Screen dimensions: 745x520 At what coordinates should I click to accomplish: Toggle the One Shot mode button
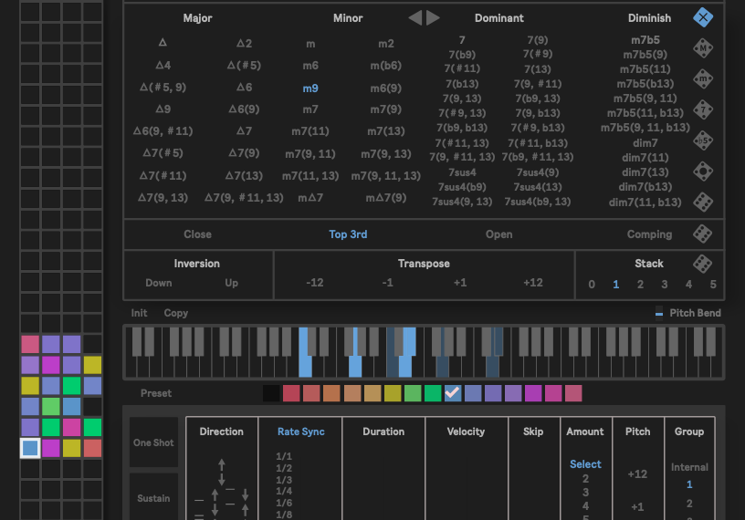click(152, 442)
